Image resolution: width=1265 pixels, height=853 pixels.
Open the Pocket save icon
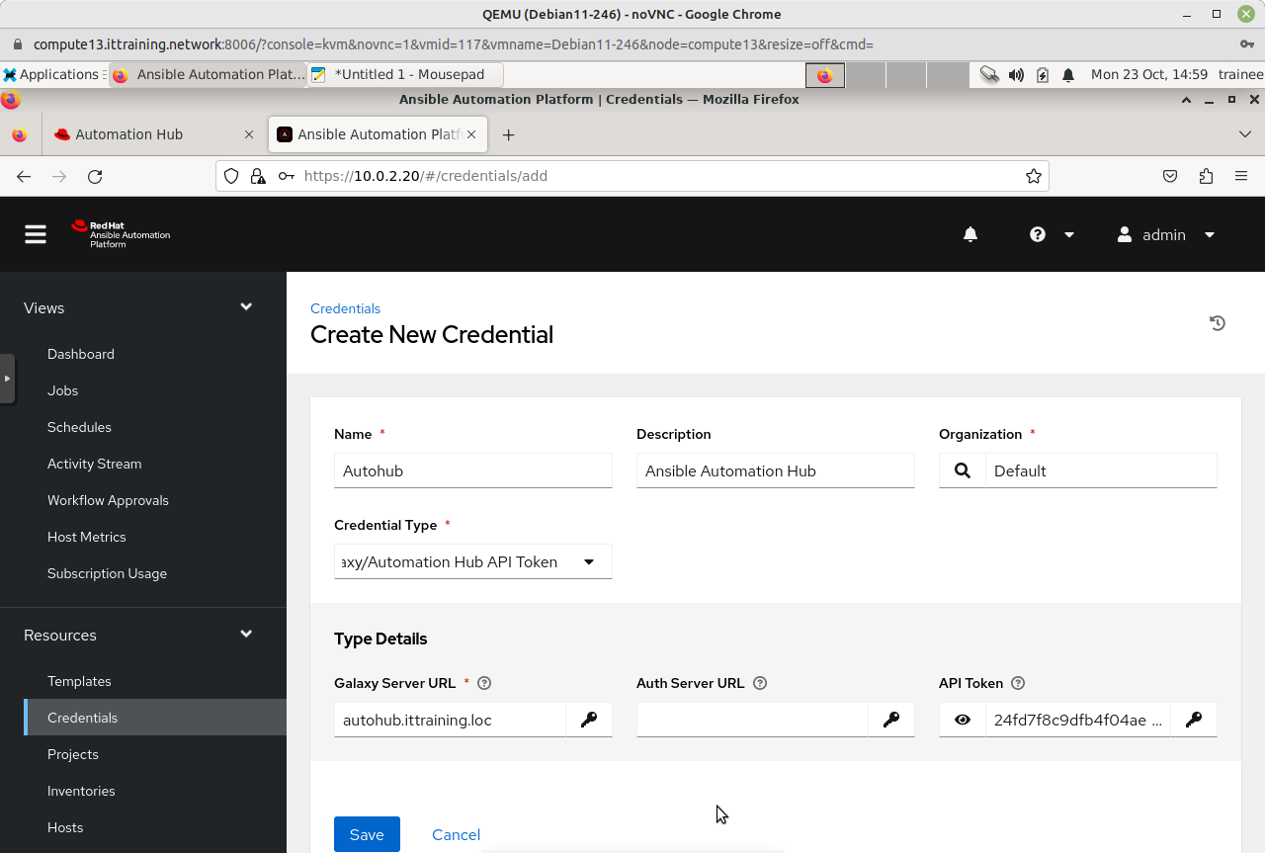click(x=1170, y=176)
